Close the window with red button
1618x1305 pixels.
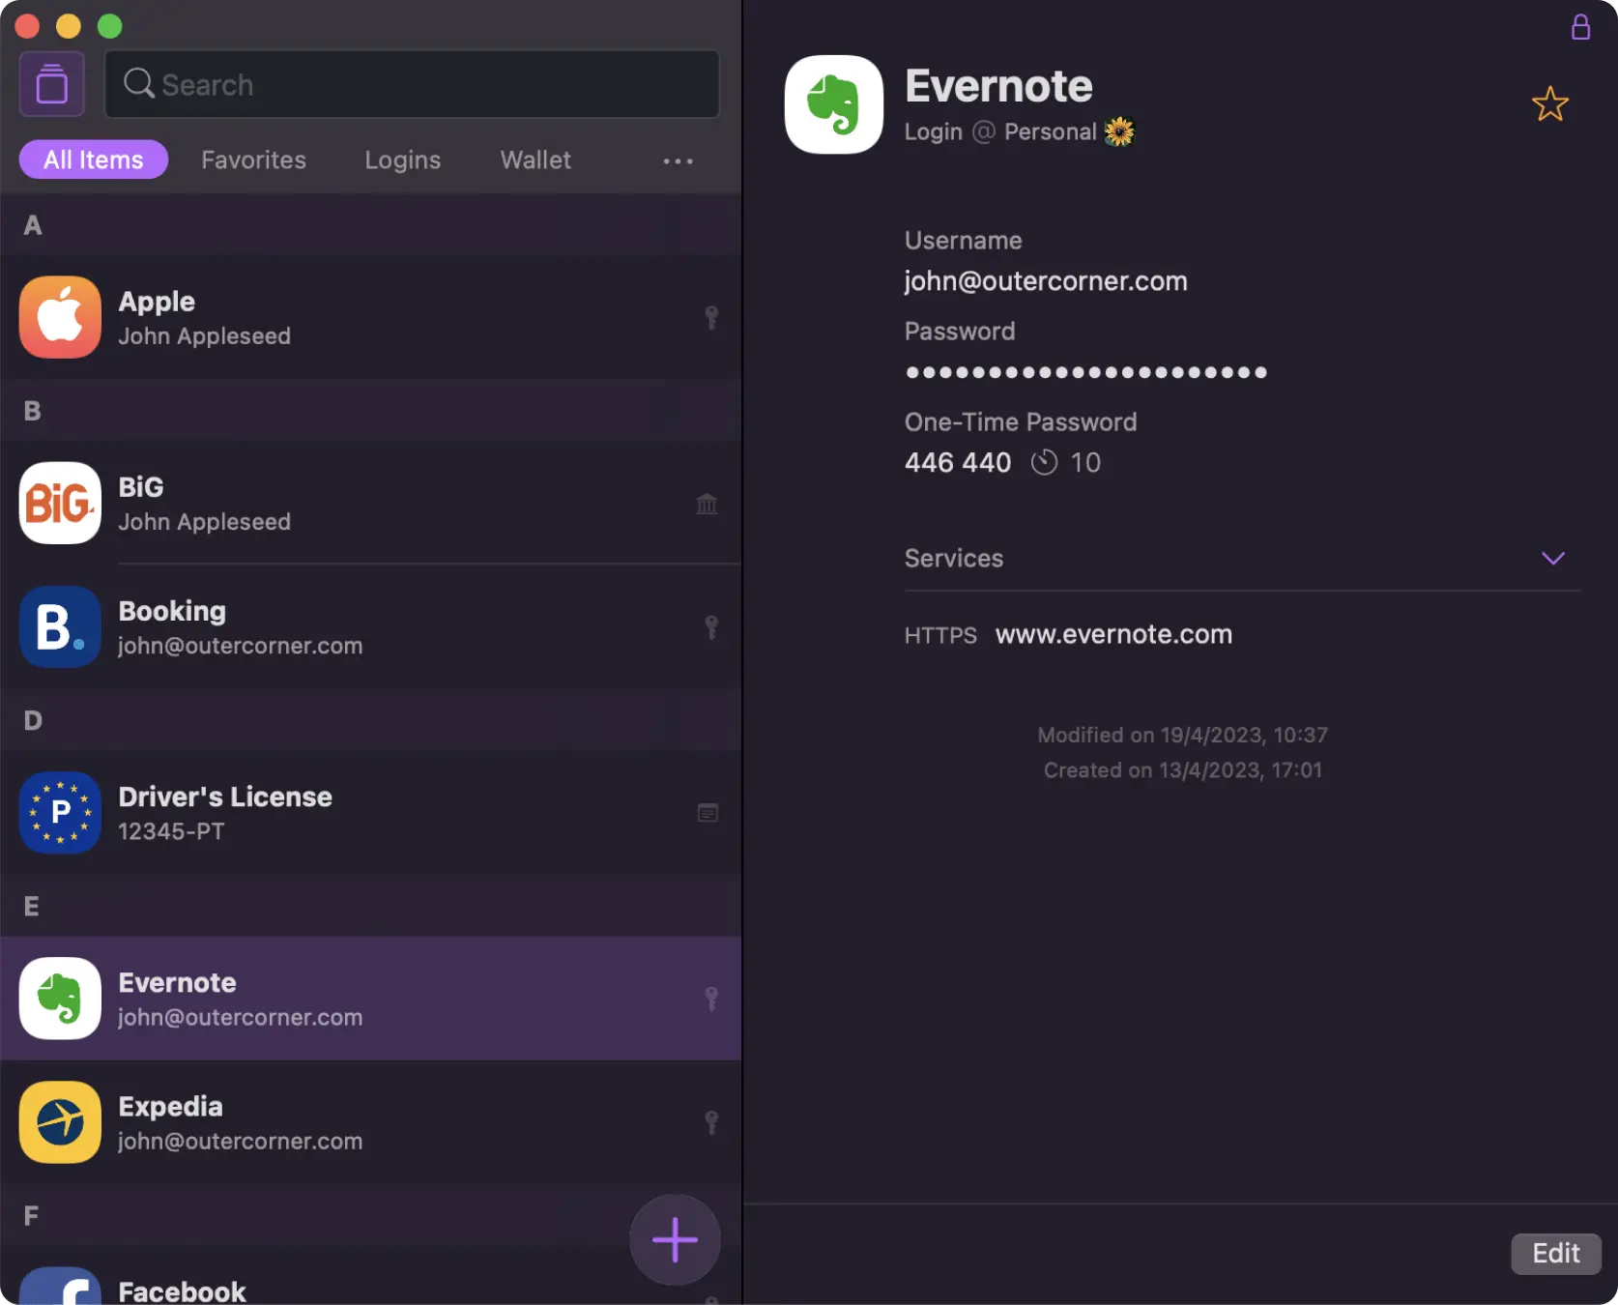(x=27, y=26)
